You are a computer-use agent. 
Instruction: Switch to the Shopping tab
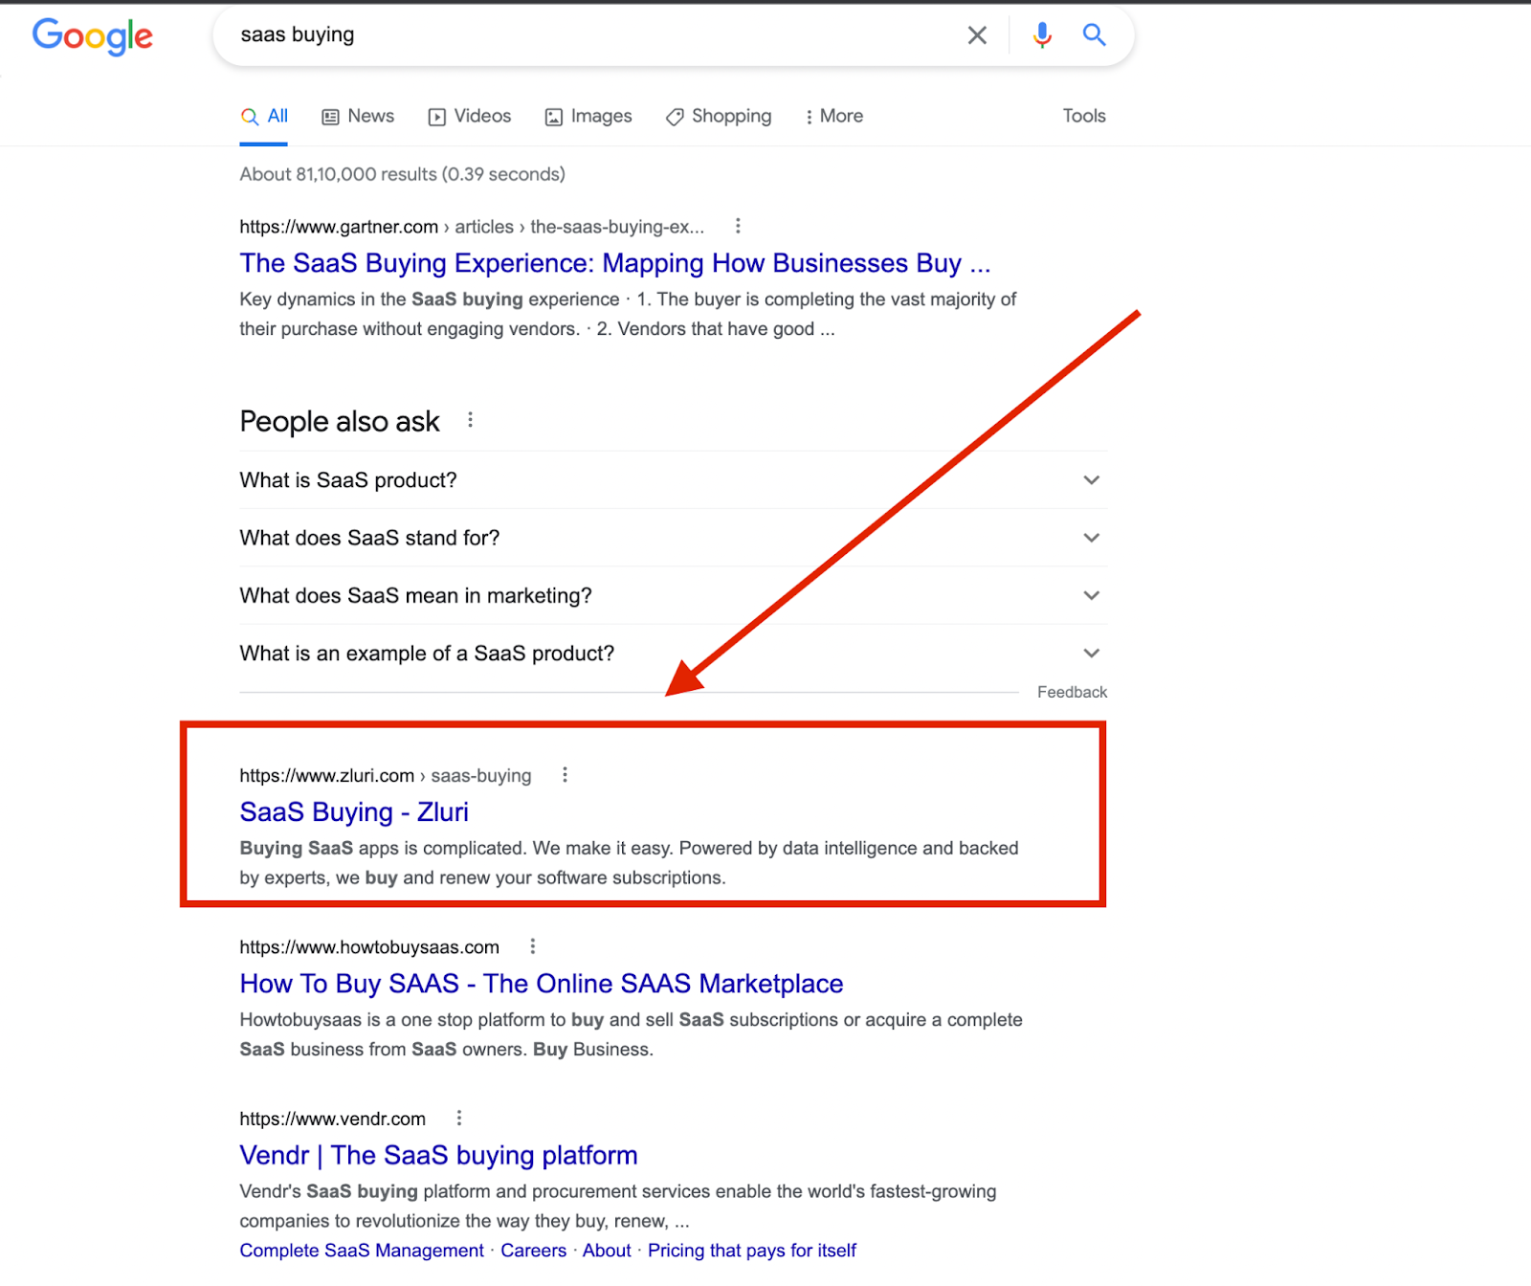click(x=719, y=116)
